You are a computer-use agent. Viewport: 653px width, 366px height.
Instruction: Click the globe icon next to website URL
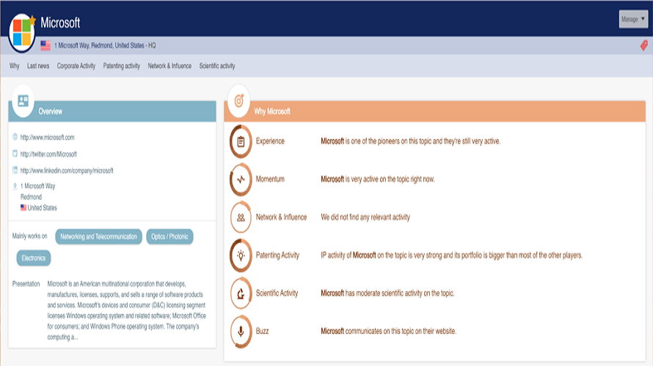pyautogui.click(x=15, y=137)
